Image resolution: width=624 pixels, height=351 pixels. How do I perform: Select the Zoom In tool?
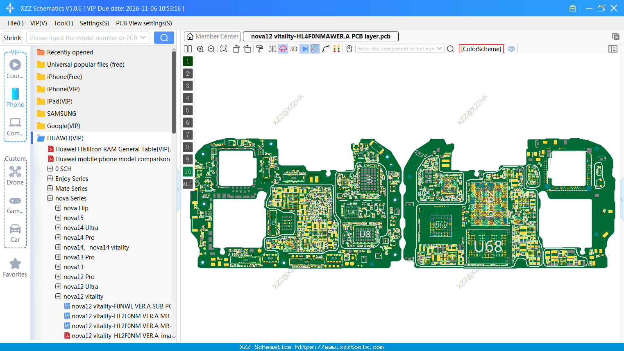[x=200, y=49]
